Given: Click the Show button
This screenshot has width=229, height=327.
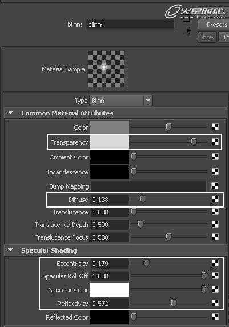Looking at the screenshot, I should (207, 37).
